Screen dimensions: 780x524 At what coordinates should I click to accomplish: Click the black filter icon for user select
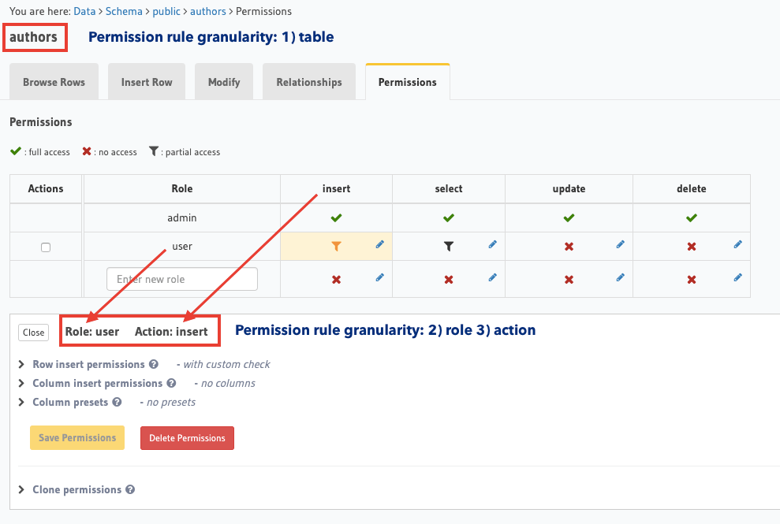coord(449,247)
